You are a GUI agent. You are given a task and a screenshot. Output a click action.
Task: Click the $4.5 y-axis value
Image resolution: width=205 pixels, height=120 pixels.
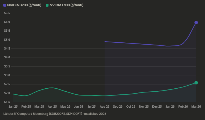coord(7,48)
